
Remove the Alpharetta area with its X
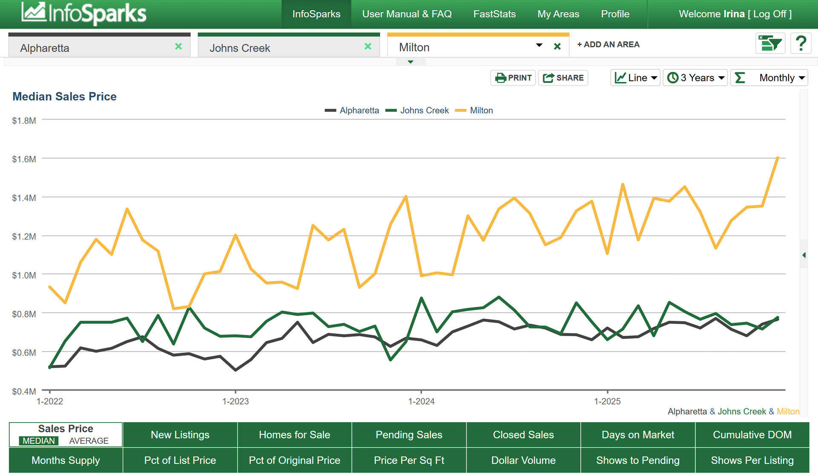179,46
